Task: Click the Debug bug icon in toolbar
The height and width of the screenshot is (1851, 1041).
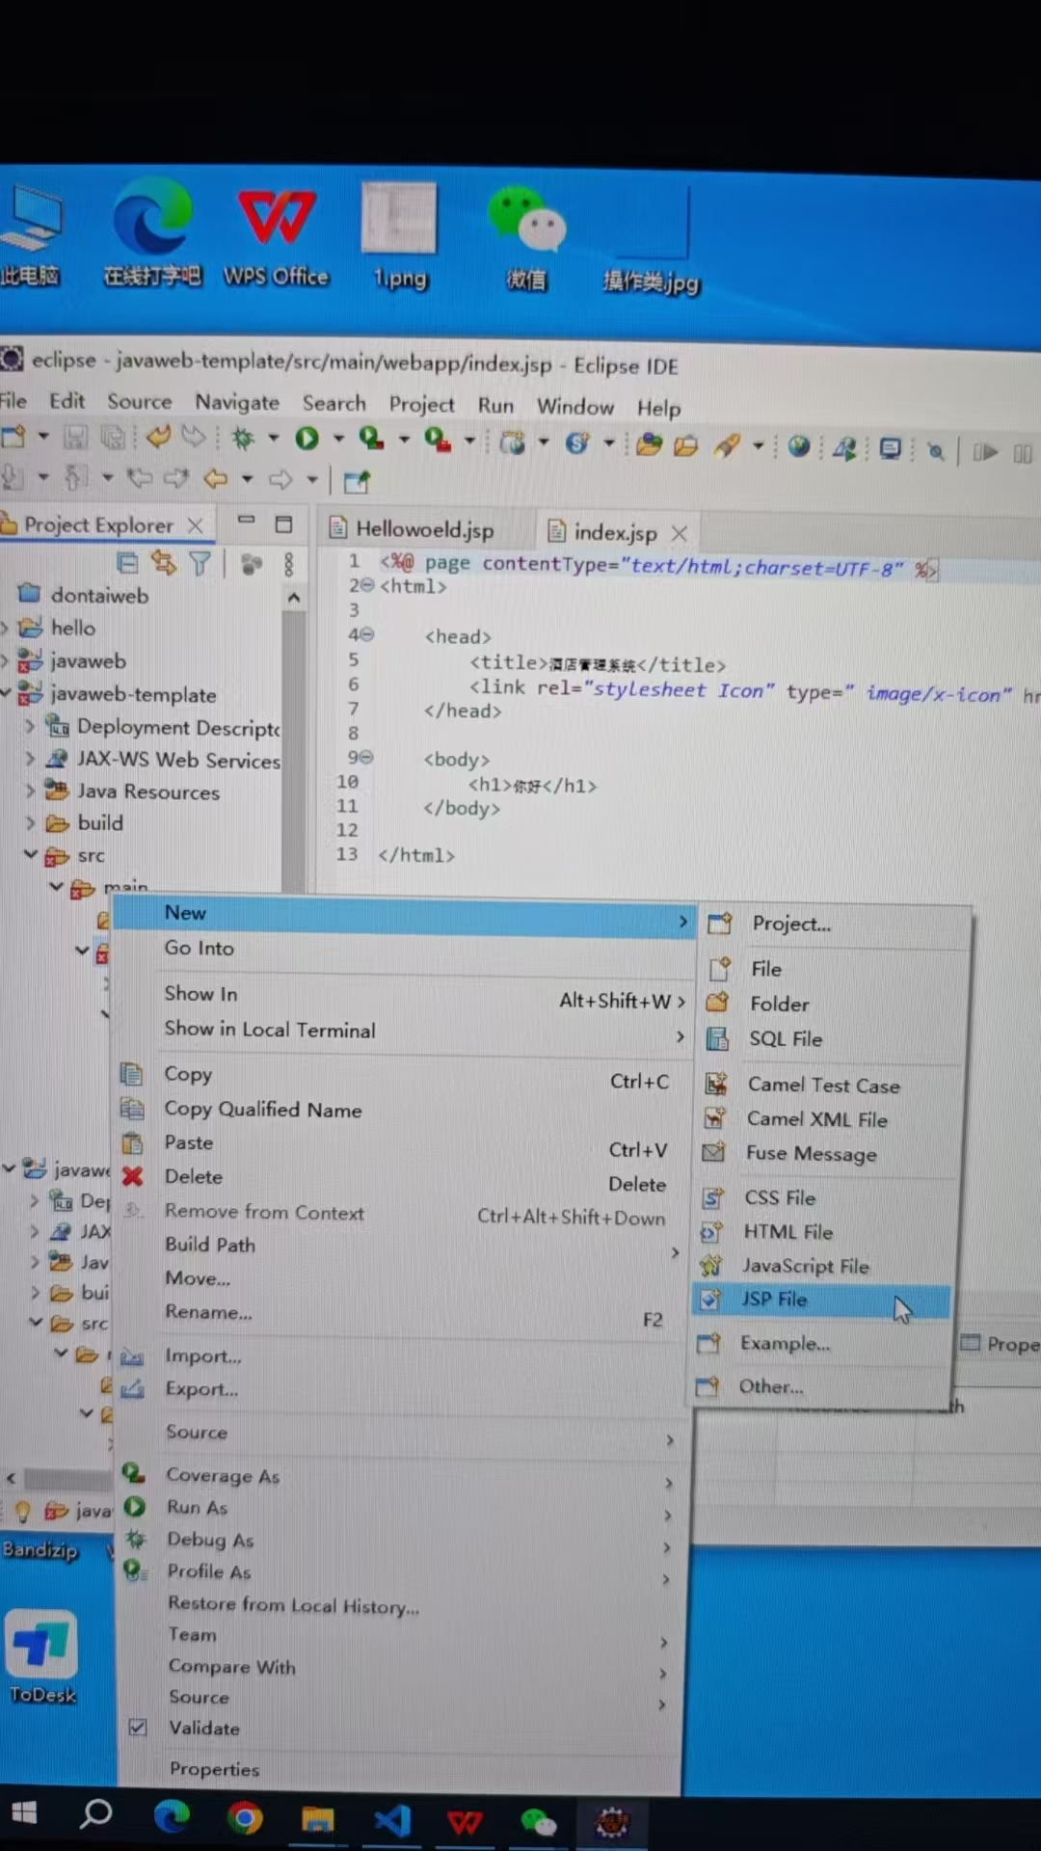Action: click(243, 440)
